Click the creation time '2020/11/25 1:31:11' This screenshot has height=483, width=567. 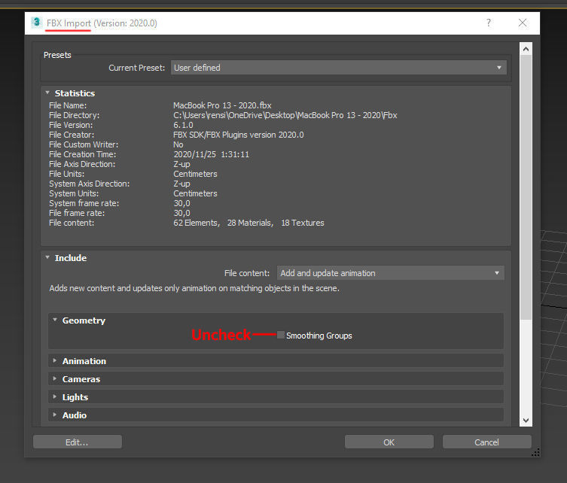(x=211, y=154)
